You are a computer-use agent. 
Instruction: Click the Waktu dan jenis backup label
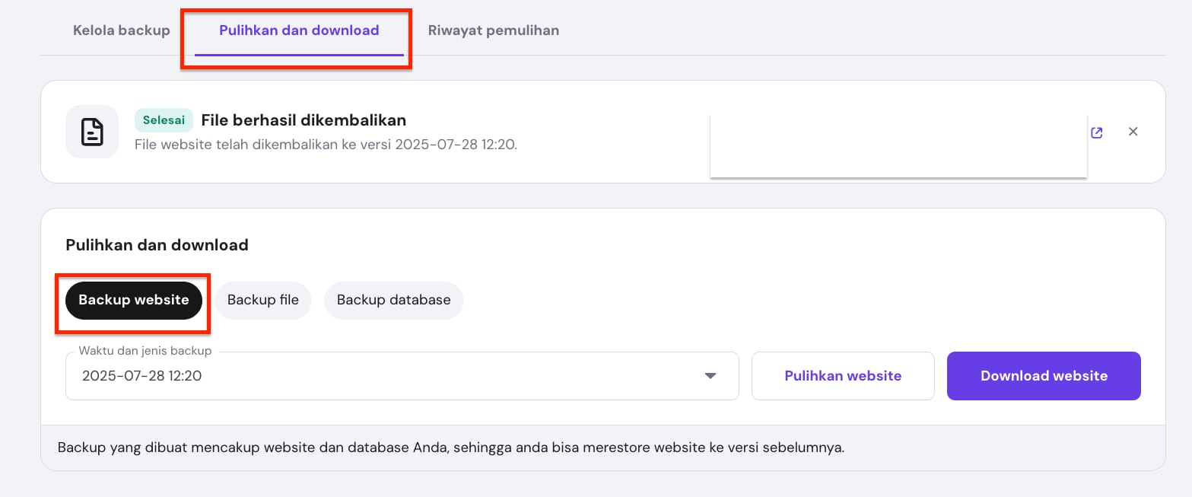(x=145, y=351)
